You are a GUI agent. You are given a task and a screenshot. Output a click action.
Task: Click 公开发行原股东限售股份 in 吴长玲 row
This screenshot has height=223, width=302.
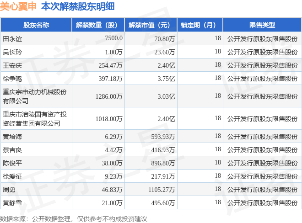click(x=263, y=52)
